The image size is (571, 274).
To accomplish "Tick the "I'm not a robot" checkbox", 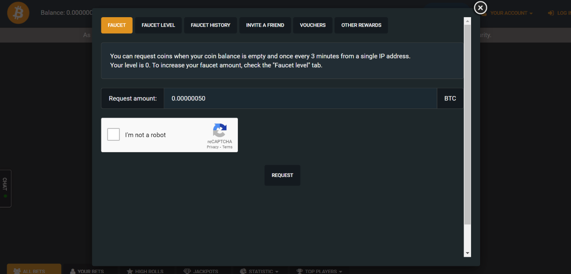I will (x=114, y=135).
